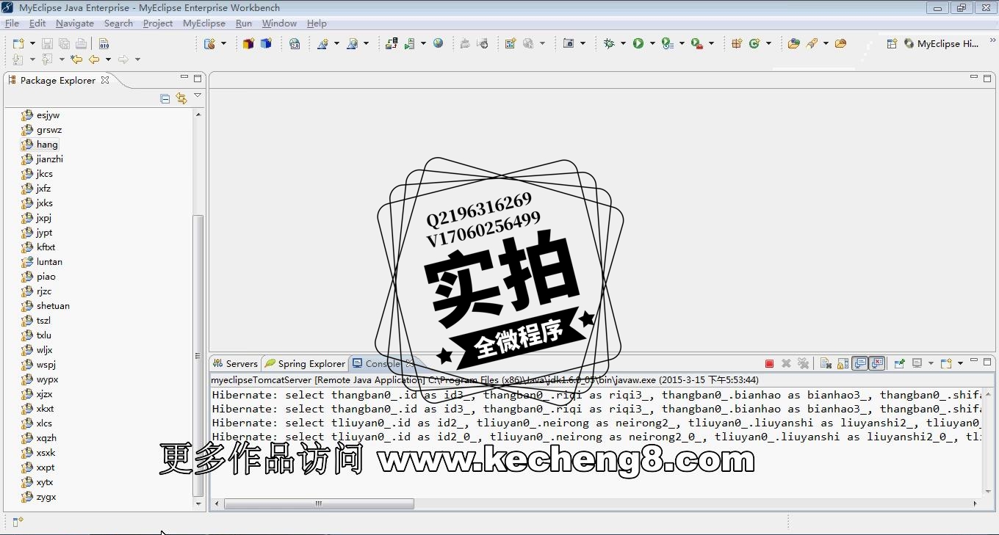Click the Open Type folder icon

click(793, 43)
